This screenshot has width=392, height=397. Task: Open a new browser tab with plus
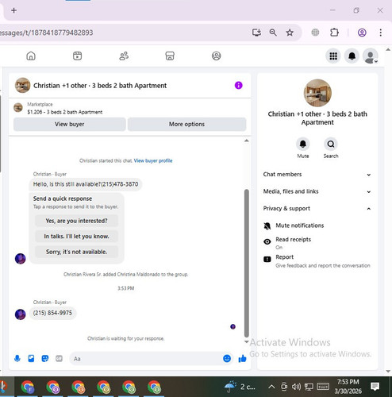[13, 10]
